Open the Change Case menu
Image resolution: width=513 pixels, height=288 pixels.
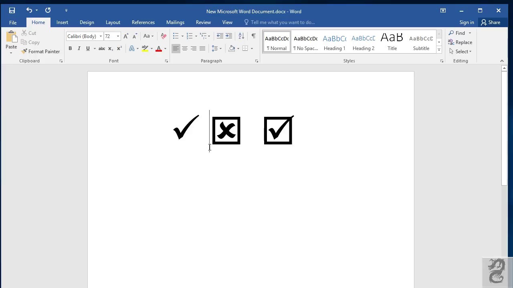148,36
